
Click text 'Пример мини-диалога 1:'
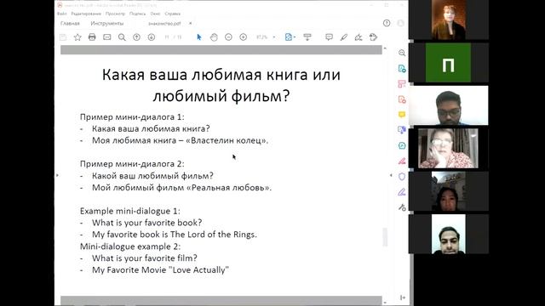click(132, 117)
